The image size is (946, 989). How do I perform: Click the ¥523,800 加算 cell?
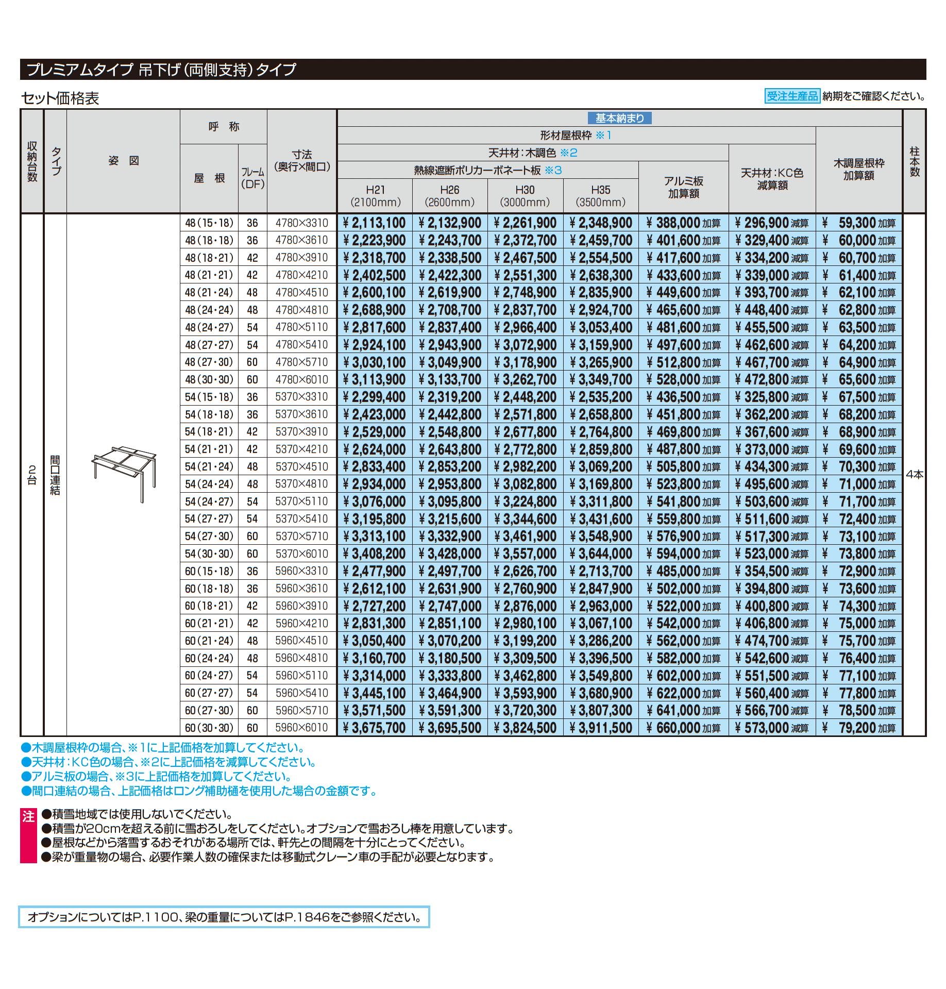pos(684,484)
